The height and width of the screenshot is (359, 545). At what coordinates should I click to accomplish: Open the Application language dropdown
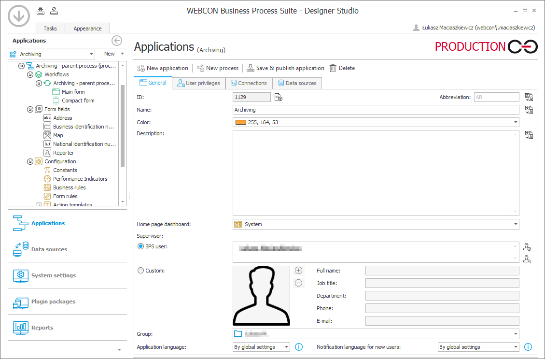tap(286, 347)
